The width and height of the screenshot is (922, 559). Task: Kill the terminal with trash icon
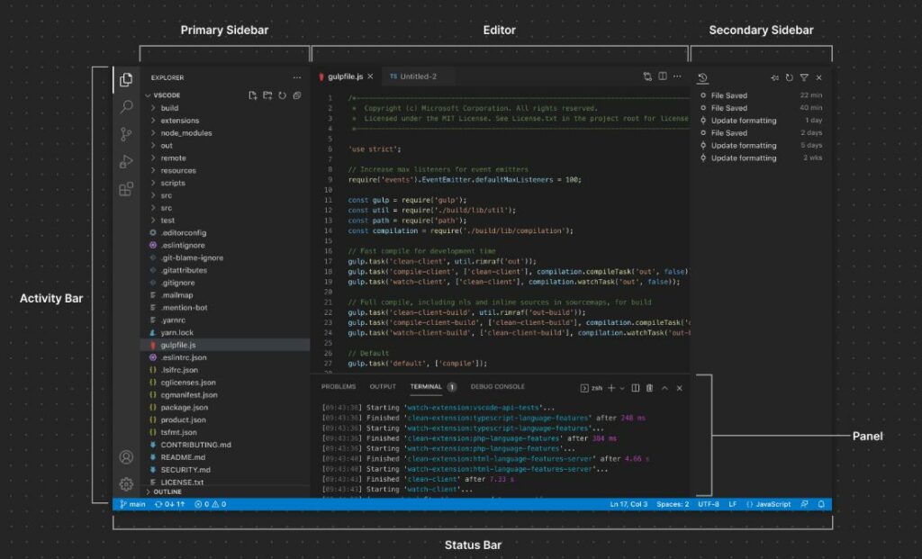(650, 388)
